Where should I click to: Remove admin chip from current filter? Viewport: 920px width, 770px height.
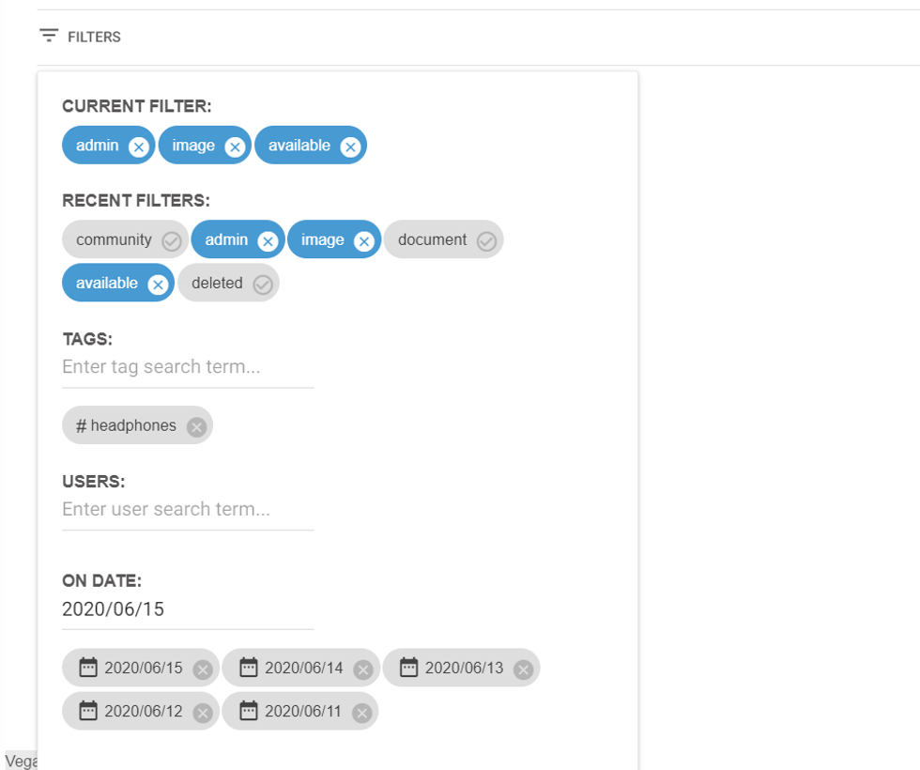coord(138,146)
